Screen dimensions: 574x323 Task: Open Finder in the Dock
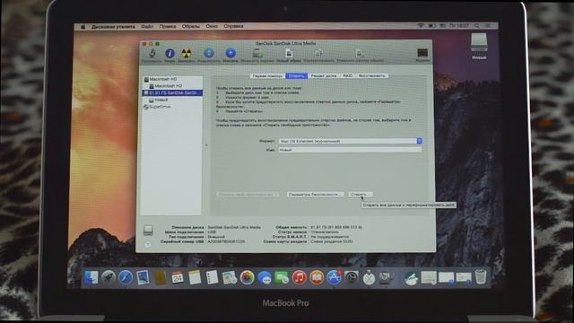[91, 277]
